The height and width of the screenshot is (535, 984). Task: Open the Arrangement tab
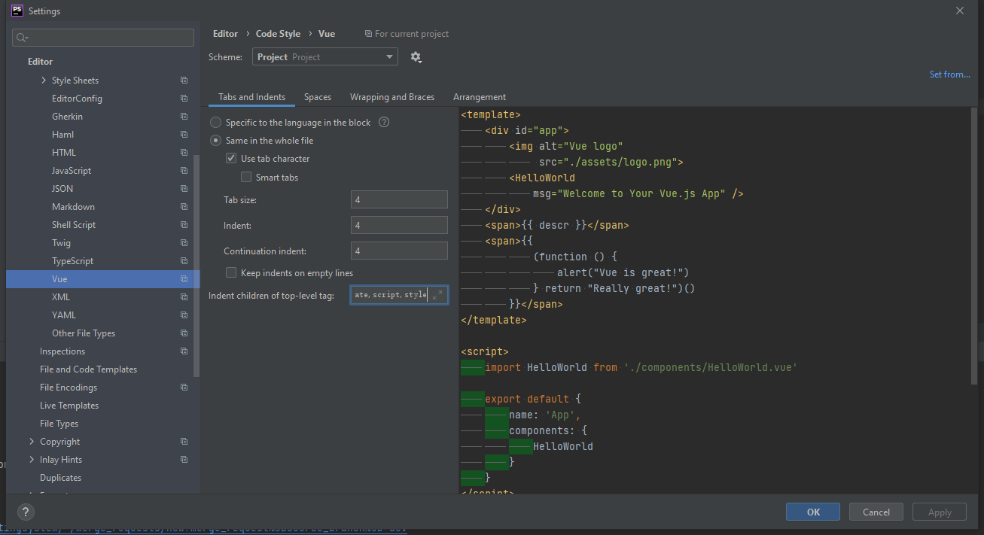tap(480, 97)
